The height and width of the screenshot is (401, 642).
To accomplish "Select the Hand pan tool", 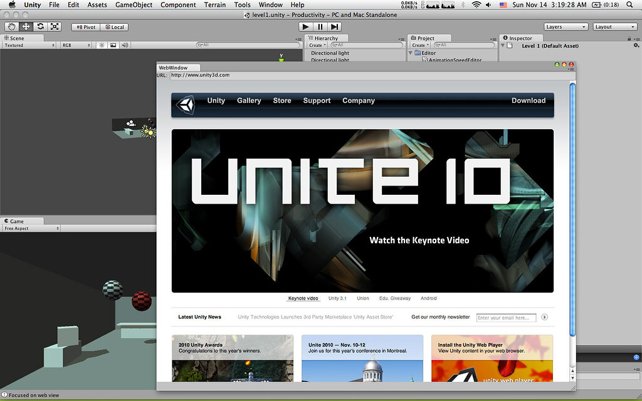I will point(11,26).
